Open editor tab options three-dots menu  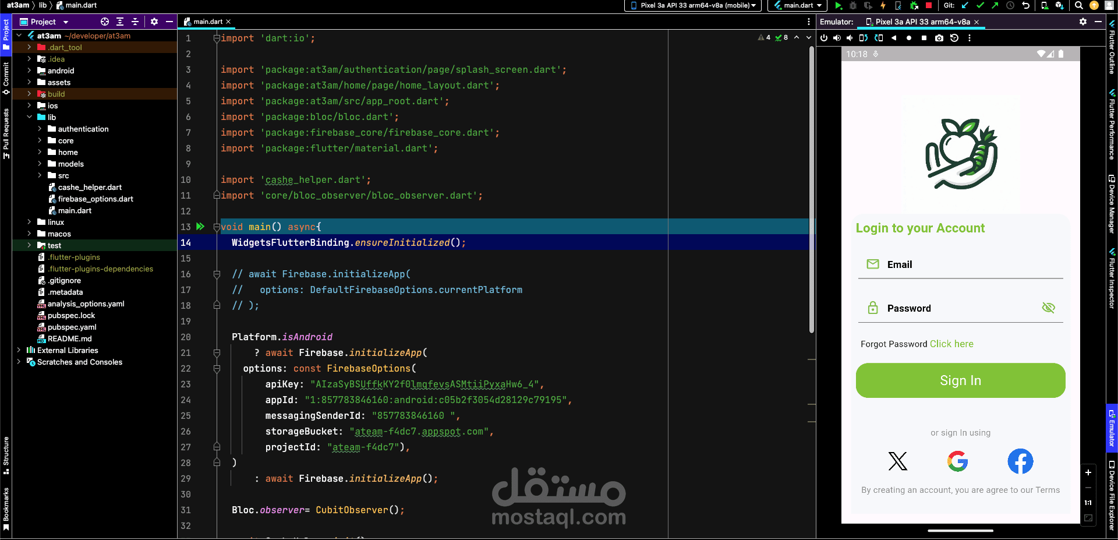pyautogui.click(x=809, y=22)
